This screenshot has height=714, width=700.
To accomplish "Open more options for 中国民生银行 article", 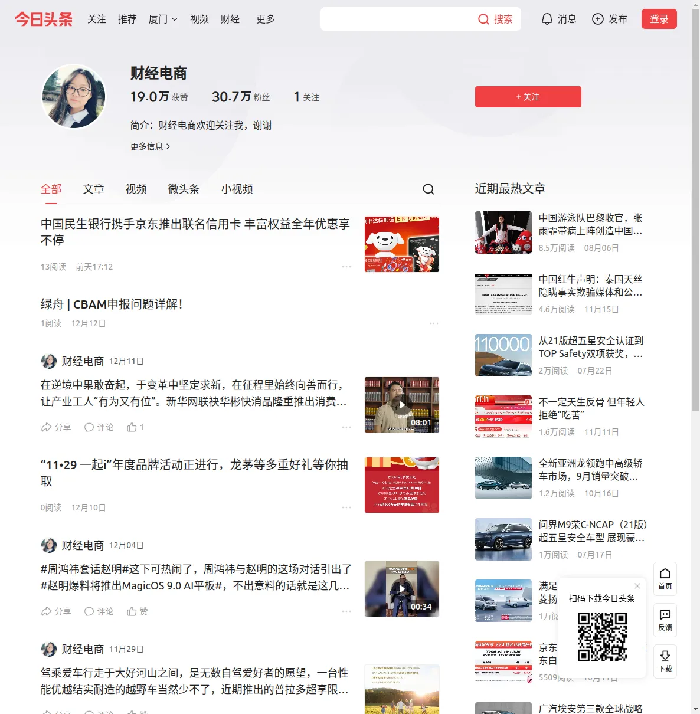I will click(346, 267).
